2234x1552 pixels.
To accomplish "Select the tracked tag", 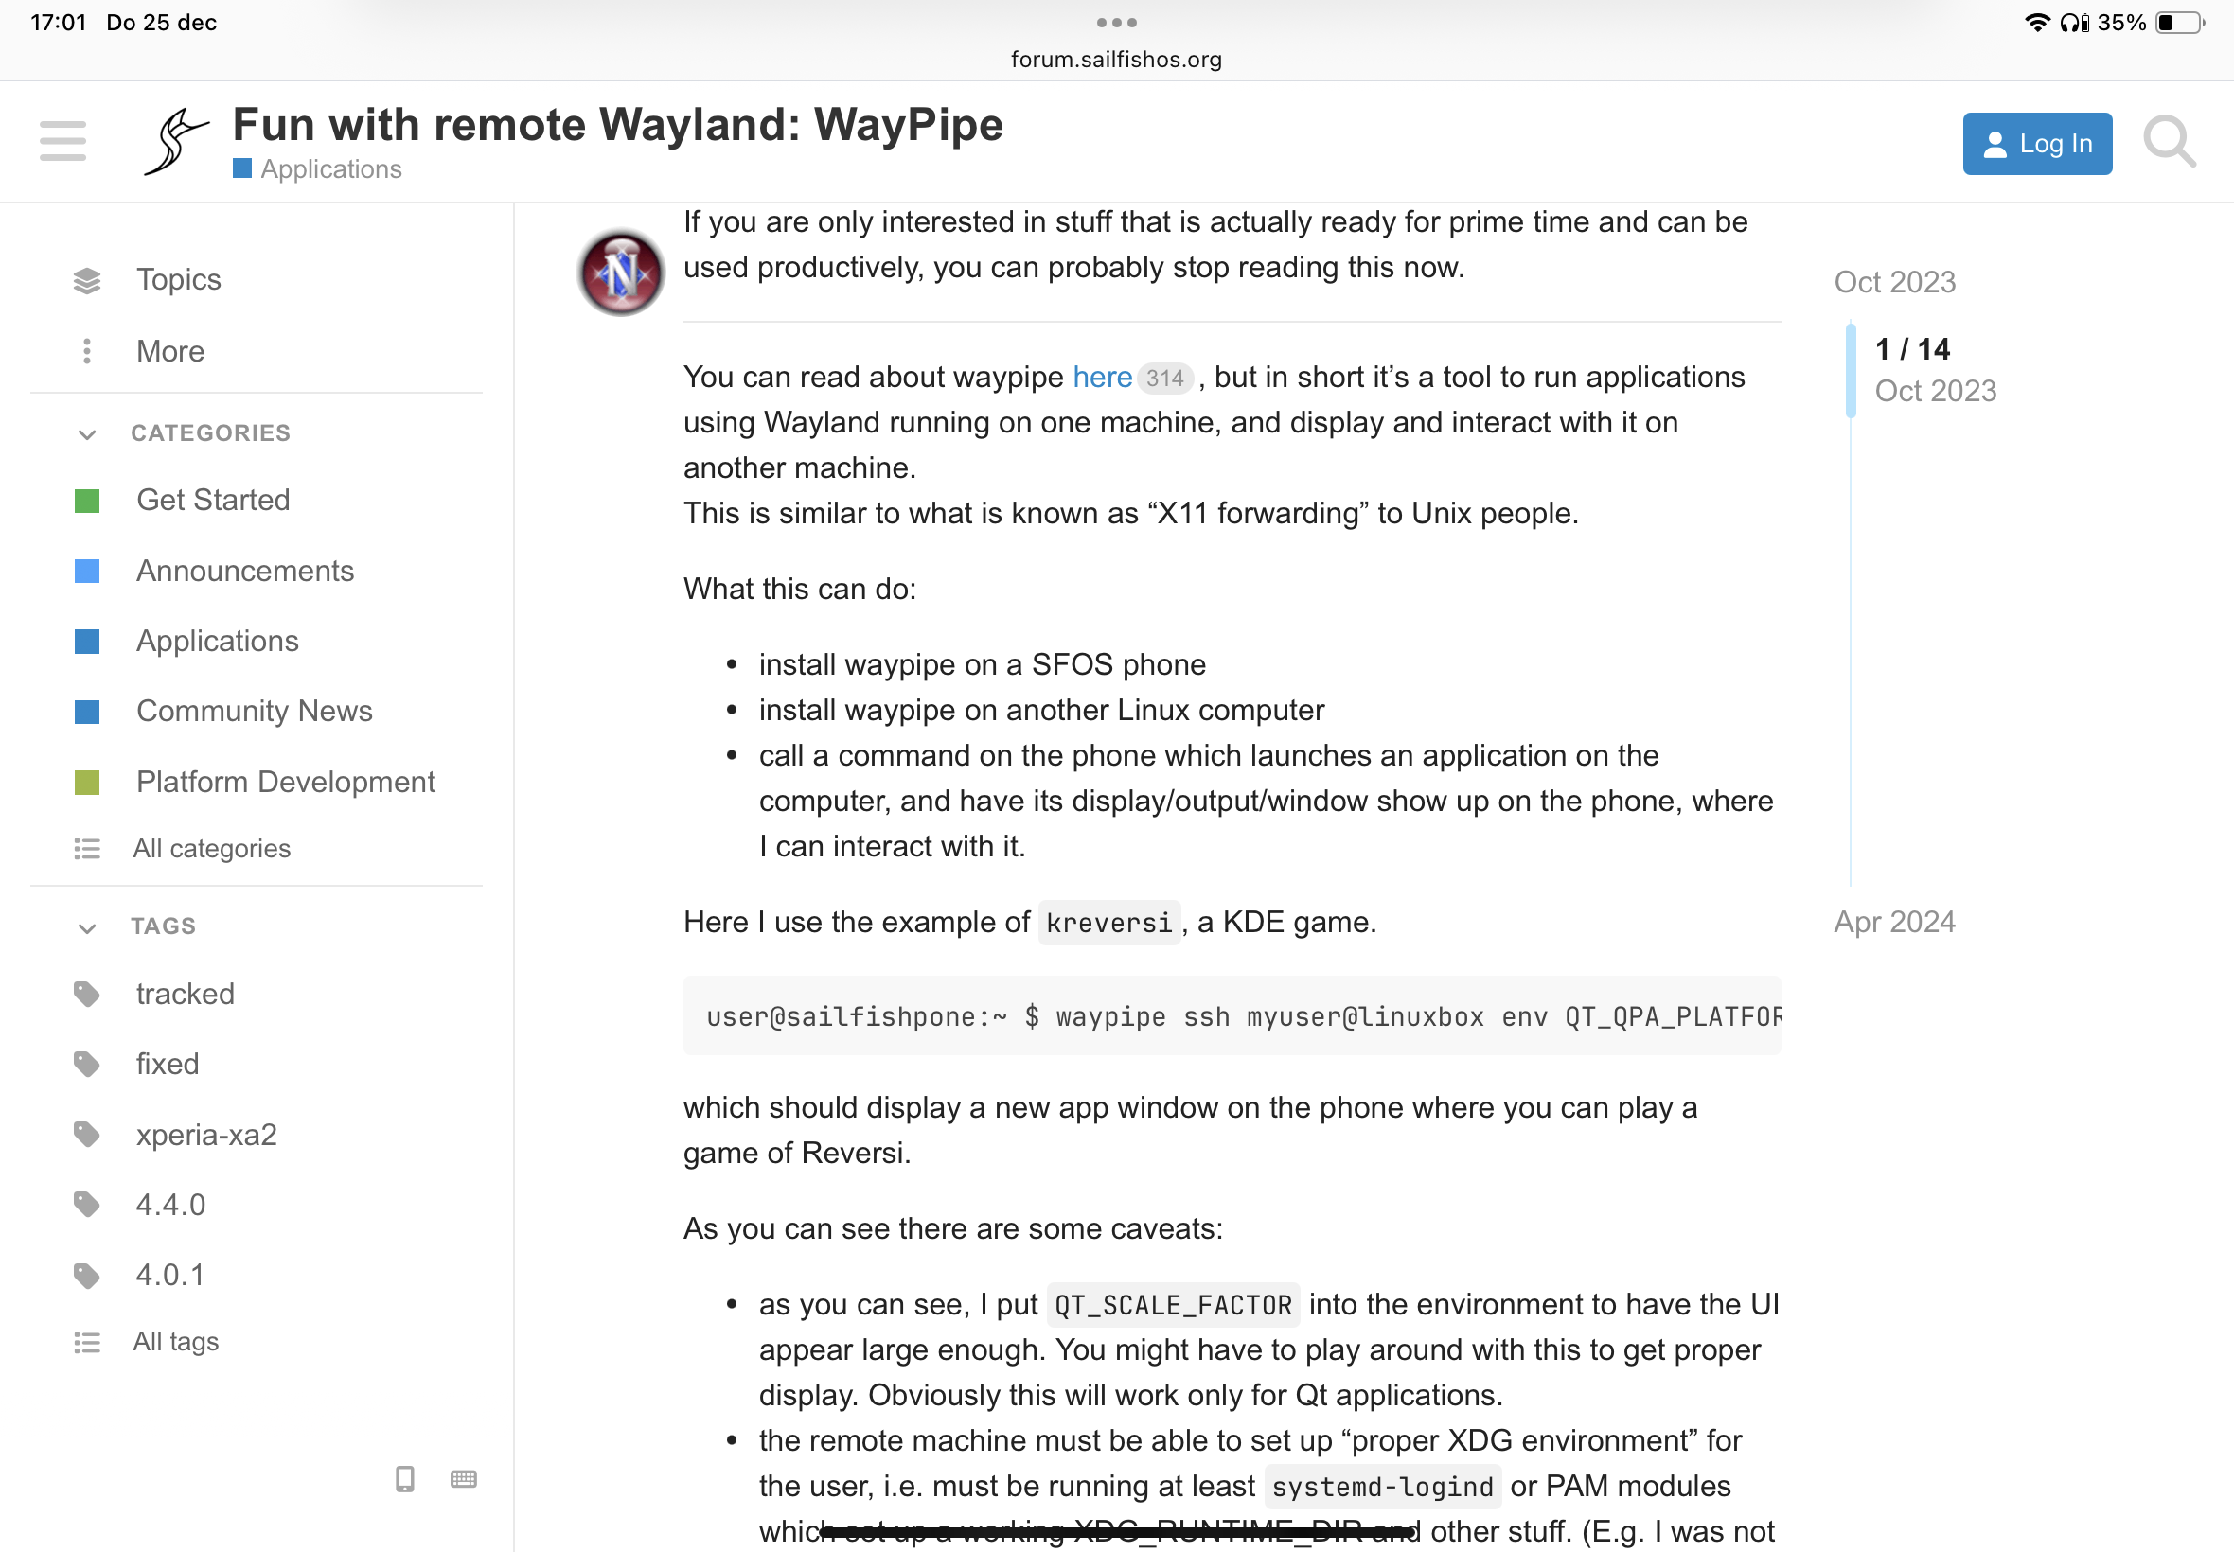I will (185, 994).
